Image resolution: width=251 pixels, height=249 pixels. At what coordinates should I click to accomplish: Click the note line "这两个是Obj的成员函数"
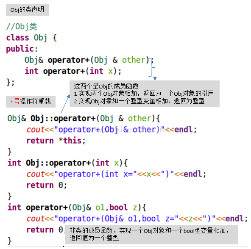tap(106, 86)
